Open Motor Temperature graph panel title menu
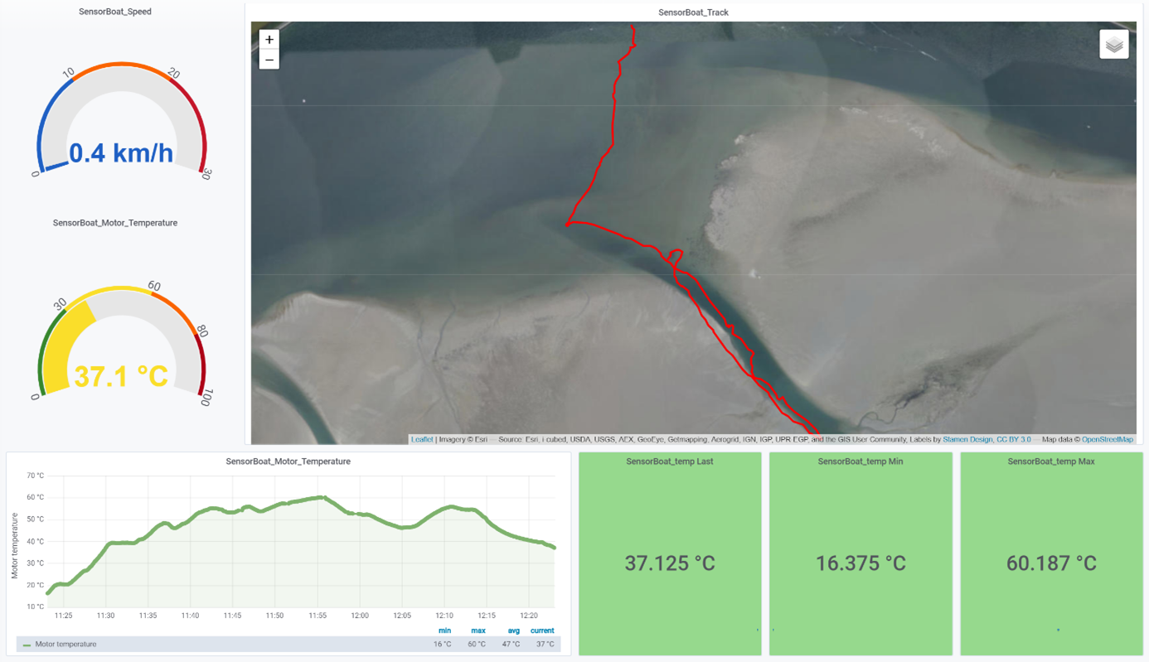This screenshot has width=1149, height=662. 288,461
